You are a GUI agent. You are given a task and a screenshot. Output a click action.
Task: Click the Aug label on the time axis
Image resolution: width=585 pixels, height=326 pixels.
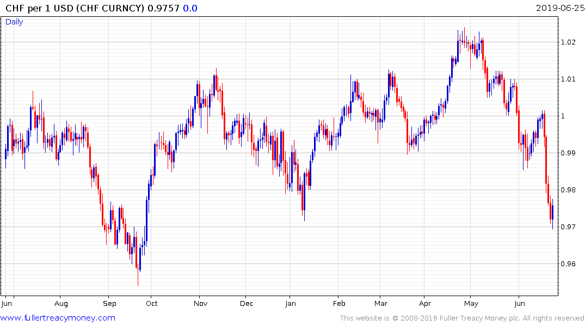[61, 304]
